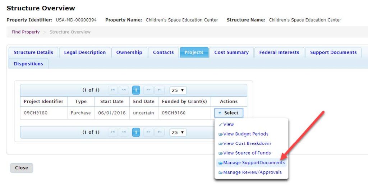Choose Manage SupportDocuments from the menu
368x189 pixels.
254,163
